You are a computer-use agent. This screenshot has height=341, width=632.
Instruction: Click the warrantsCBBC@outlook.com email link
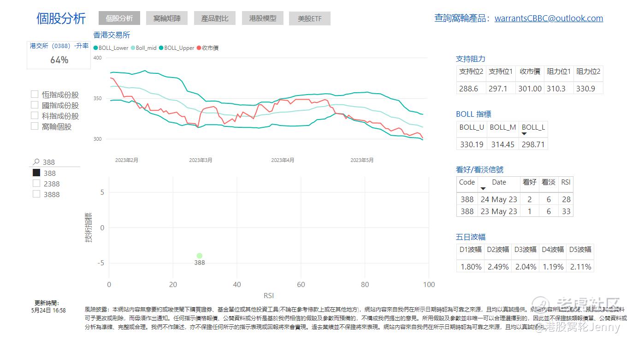coord(549,18)
